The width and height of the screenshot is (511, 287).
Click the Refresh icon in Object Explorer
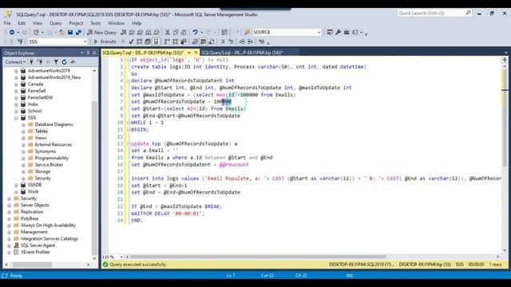[x=64, y=62]
